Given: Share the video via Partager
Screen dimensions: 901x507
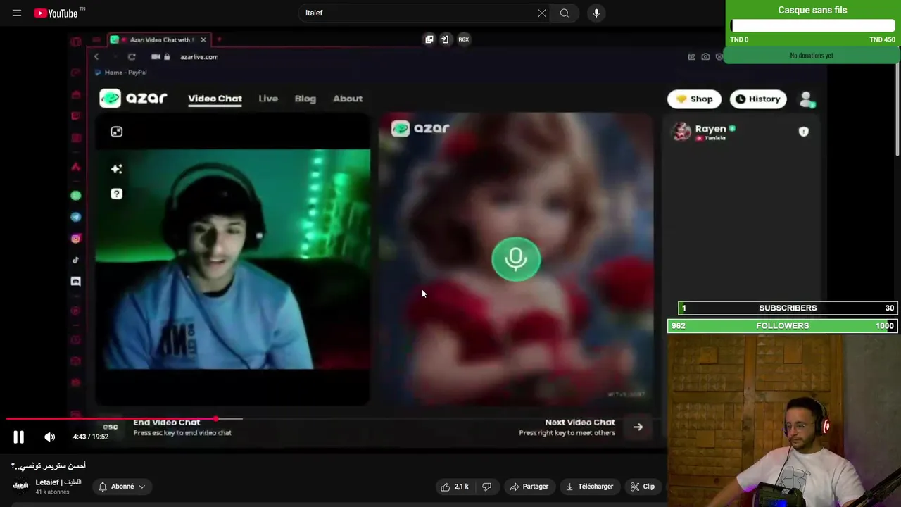Looking at the screenshot, I should (529, 487).
